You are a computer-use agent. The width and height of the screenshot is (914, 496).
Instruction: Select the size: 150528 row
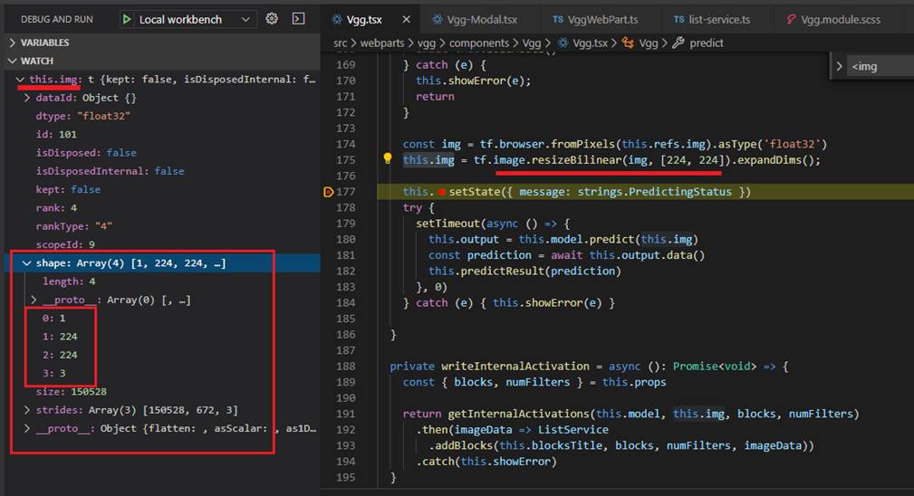[162, 392]
